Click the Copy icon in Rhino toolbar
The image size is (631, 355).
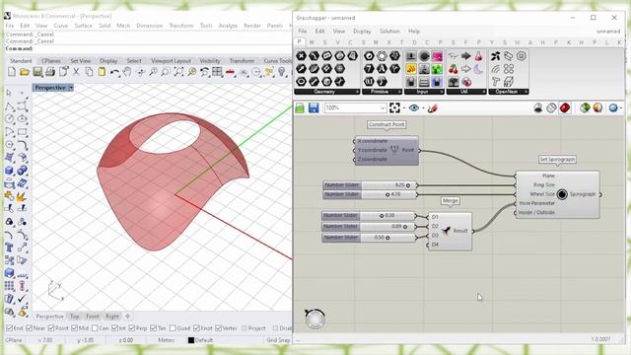(x=89, y=72)
